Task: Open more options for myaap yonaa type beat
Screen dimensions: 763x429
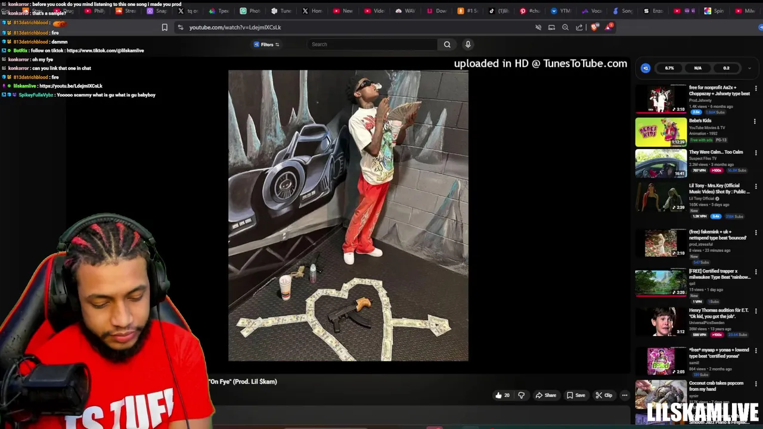Action: [755, 350]
